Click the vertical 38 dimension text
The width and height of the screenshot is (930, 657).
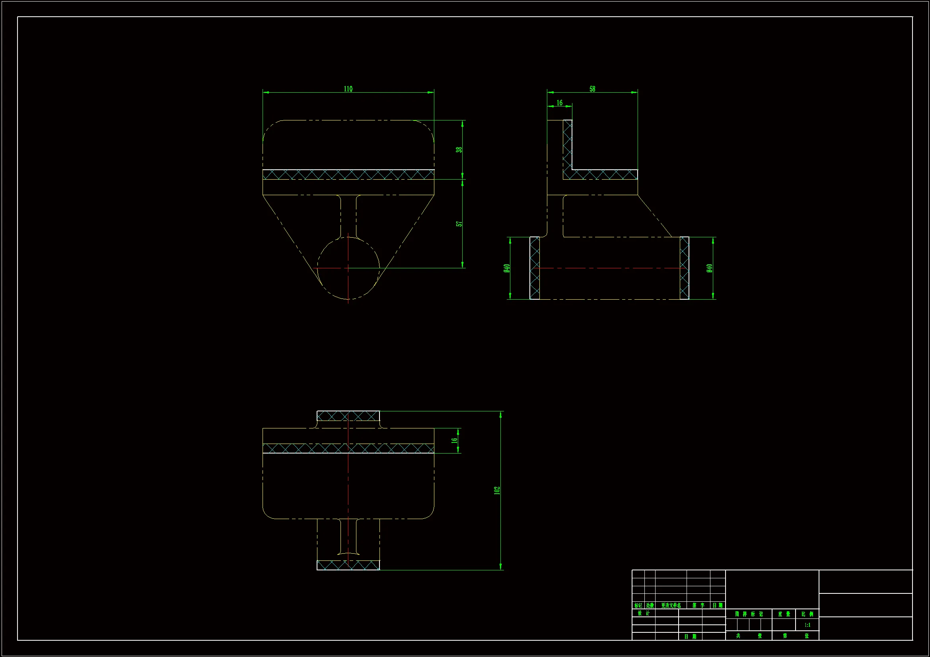459,149
